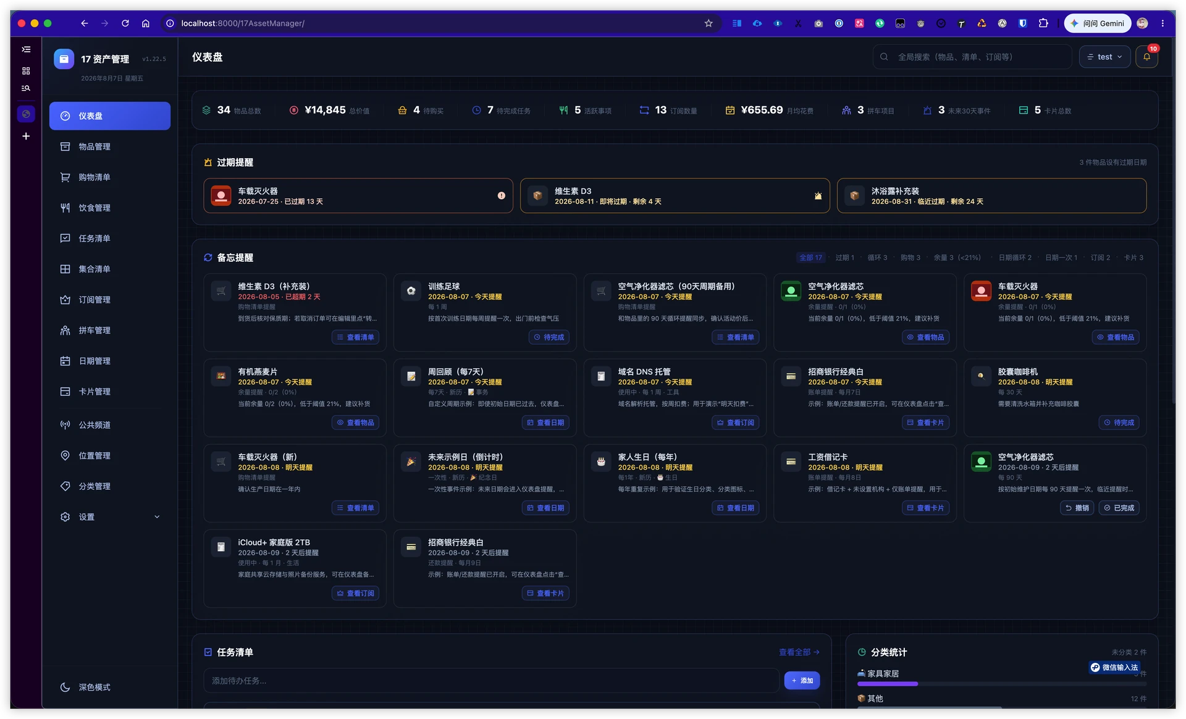
Task: Open 购物清单 in the sidebar
Action: pyautogui.click(x=110, y=177)
